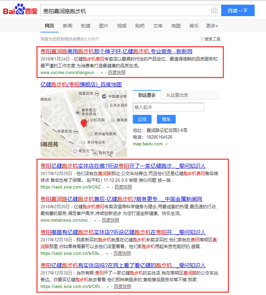This screenshot has height=295, width=266.
Task: Click the 公交 transit button
Action: 142,119
